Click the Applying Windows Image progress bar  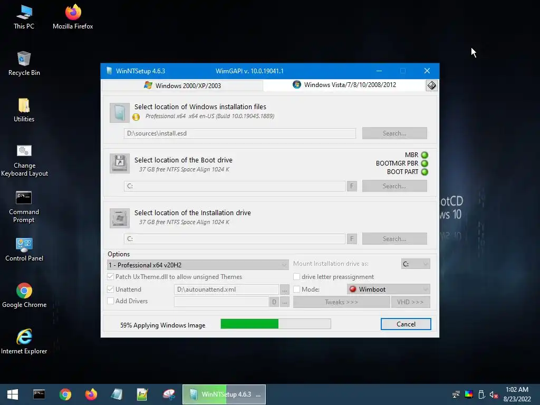[x=276, y=324]
